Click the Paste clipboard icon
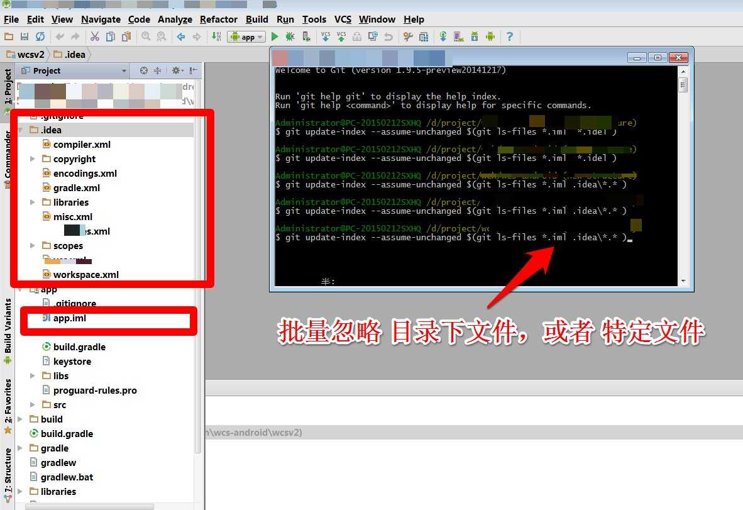The width and height of the screenshot is (743, 510). click(126, 36)
